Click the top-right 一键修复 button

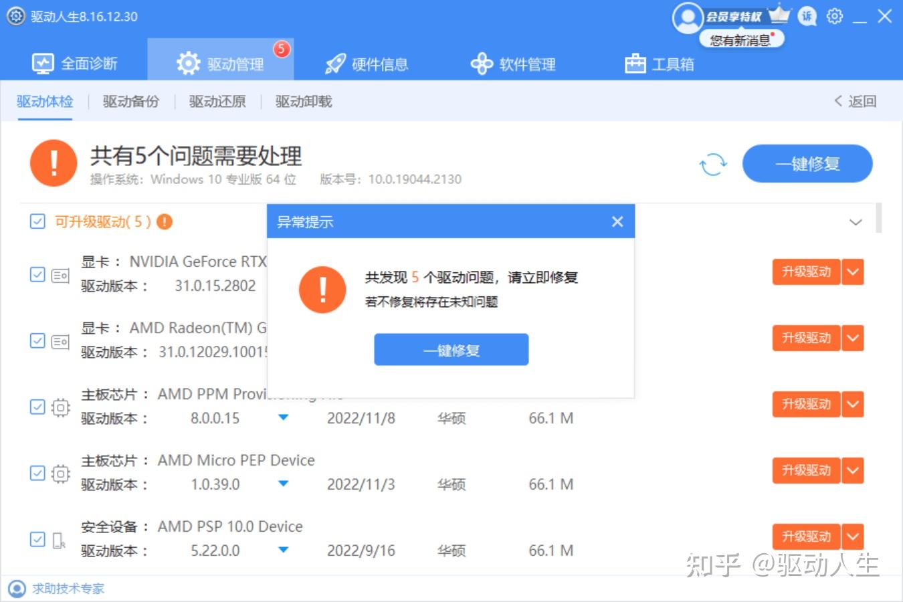pyautogui.click(x=807, y=164)
